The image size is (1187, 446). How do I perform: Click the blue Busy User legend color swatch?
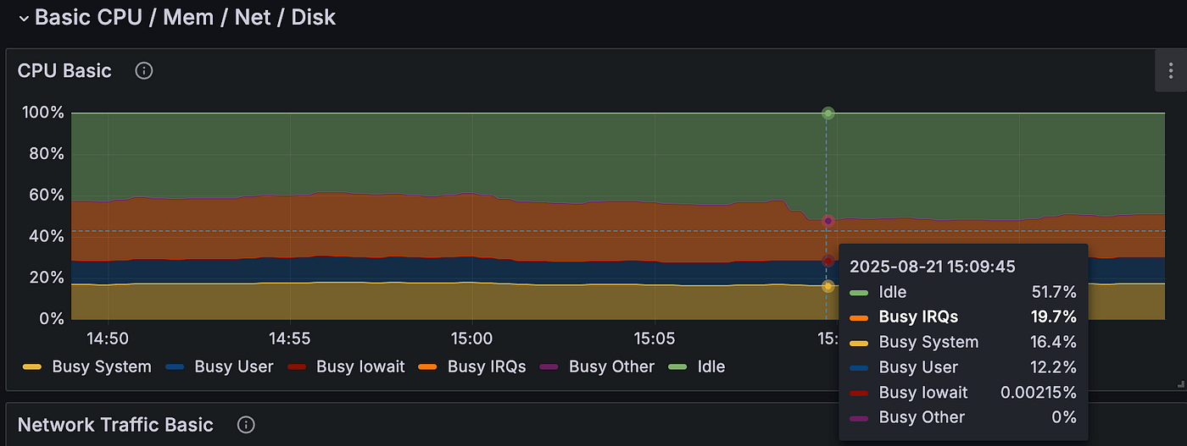(176, 367)
